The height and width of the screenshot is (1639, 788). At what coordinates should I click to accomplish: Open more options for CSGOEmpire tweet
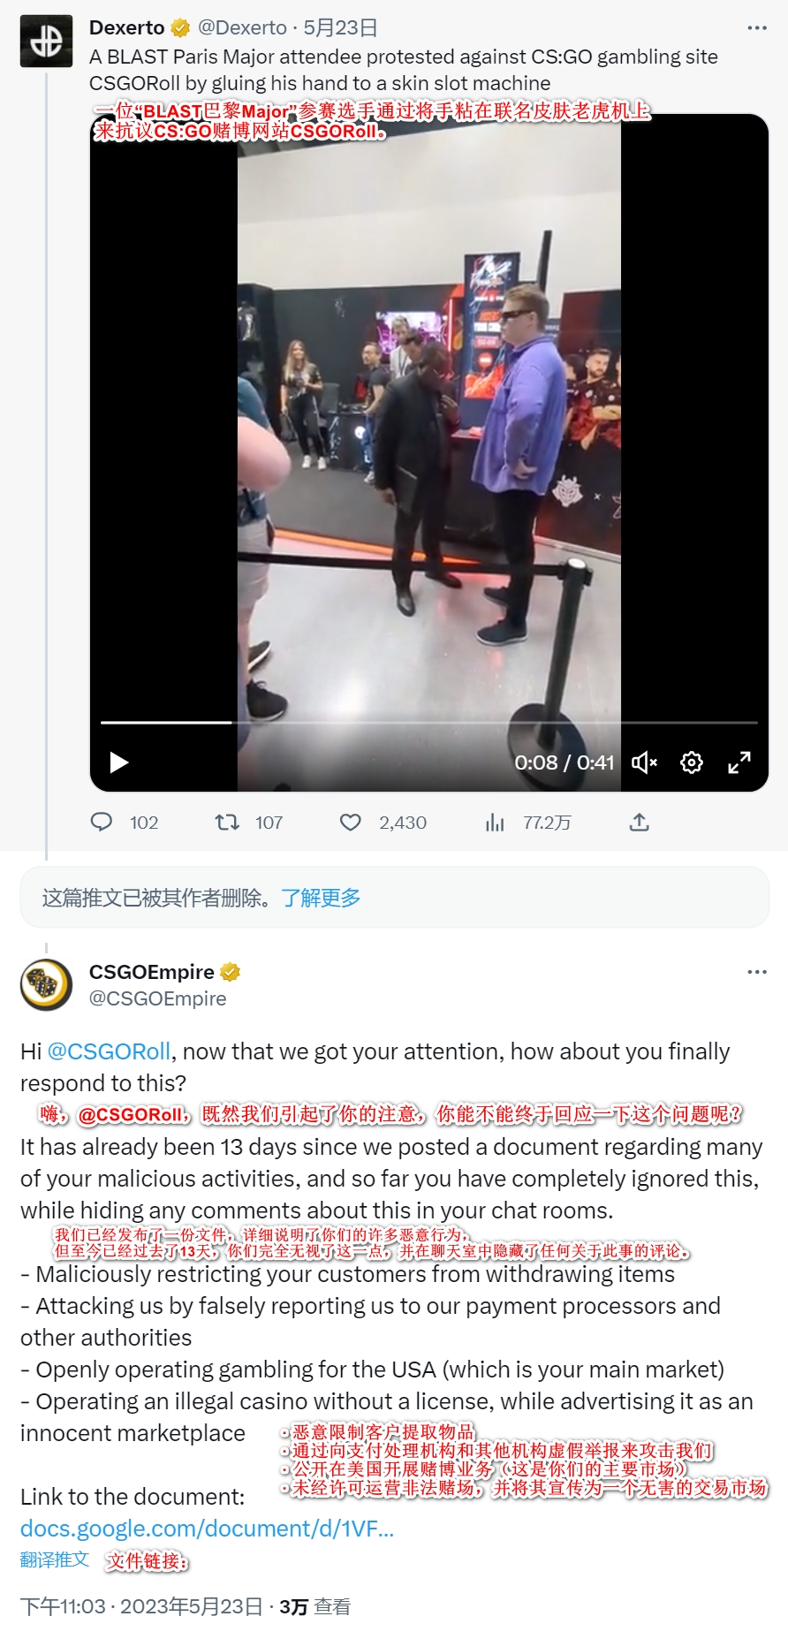coord(757,972)
